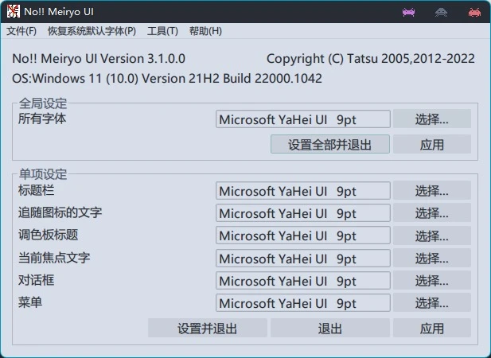This screenshot has height=358, width=491.
Task: Click the 菜单 row label
Action: [x=30, y=302]
